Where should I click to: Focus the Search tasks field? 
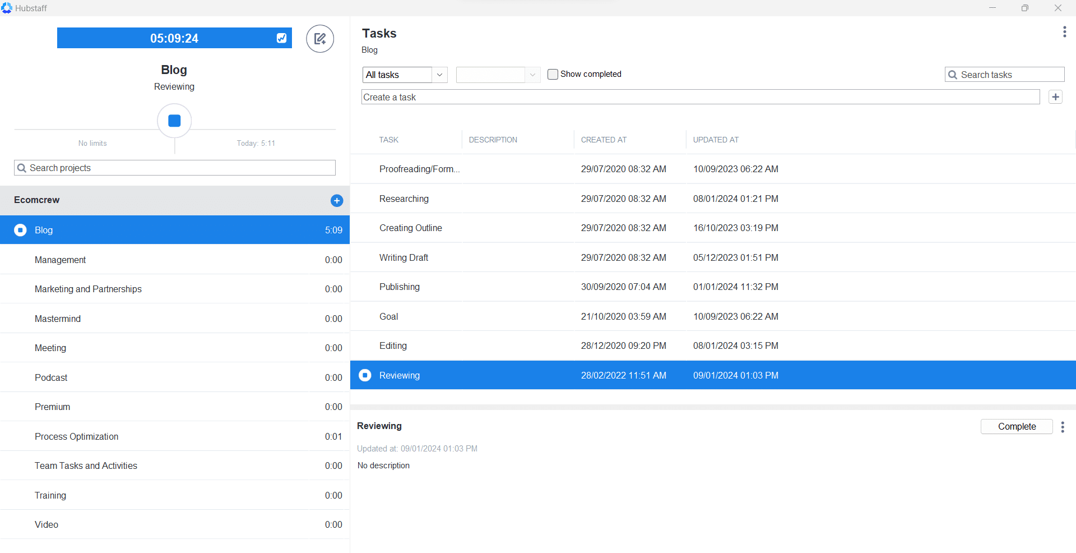(x=1004, y=75)
